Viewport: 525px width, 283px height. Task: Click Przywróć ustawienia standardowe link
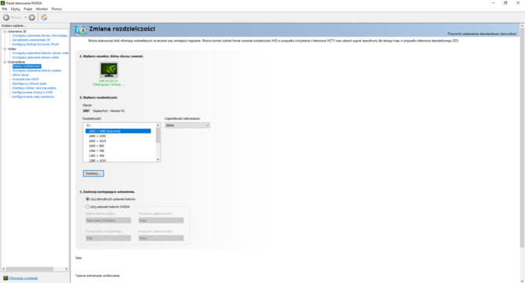(482, 34)
